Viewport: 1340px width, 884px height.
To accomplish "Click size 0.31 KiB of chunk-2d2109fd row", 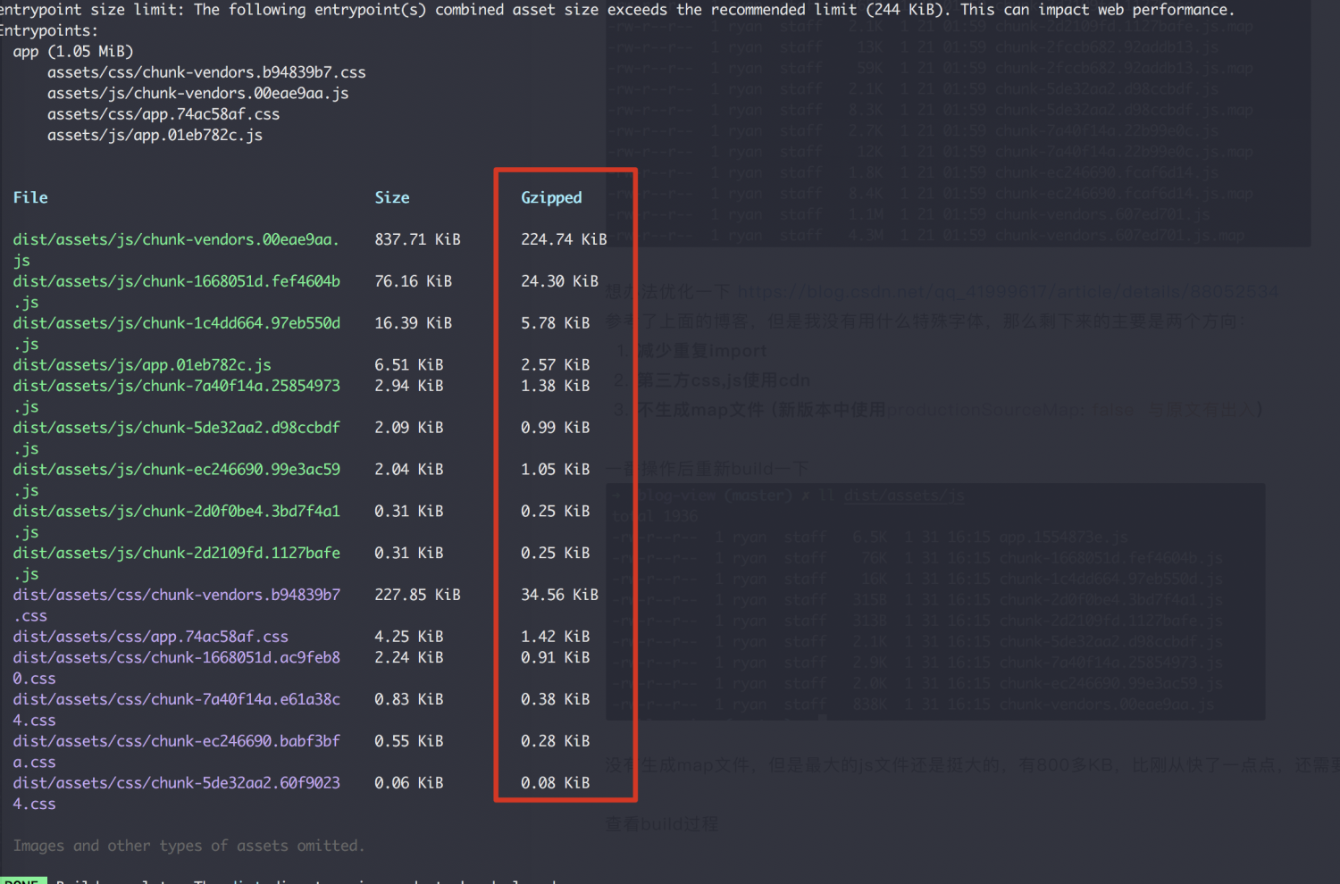I will 409,553.
